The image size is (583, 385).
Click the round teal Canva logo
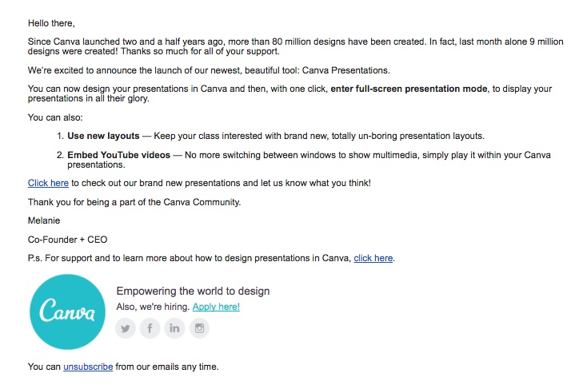pos(67,312)
